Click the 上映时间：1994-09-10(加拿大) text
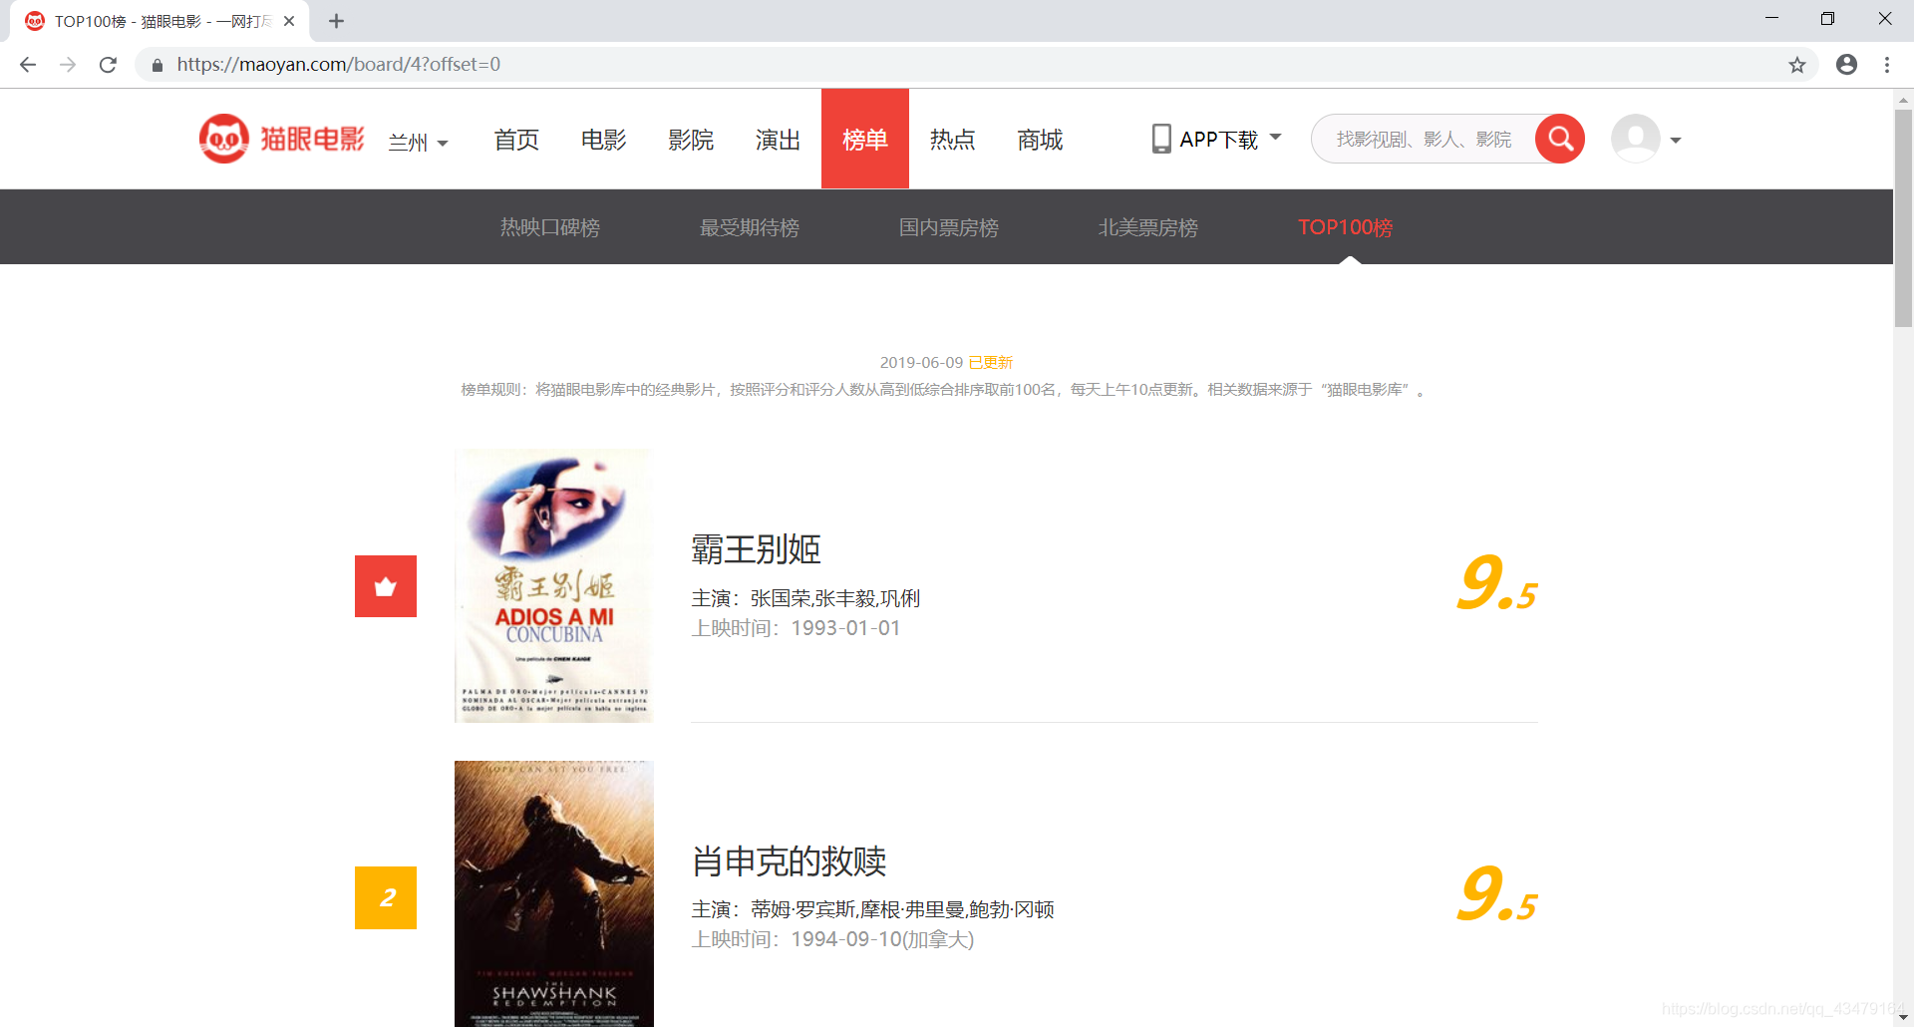The width and height of the screenshot is (1914, 1027). 832,939
